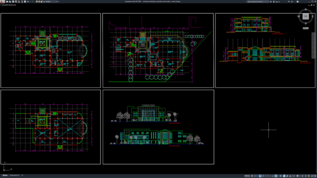
Task: Click the Autodesk App Store cart icon
Action: click(289, 1)
